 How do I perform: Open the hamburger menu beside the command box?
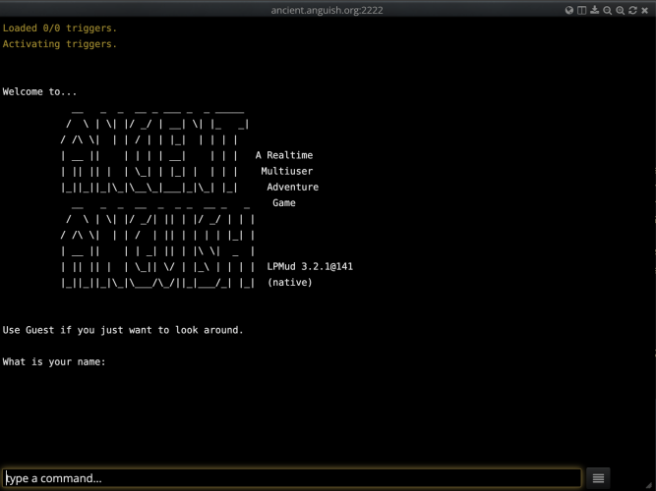click(598, 478)
